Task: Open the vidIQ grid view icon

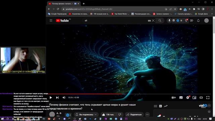Action: [155, 106]
